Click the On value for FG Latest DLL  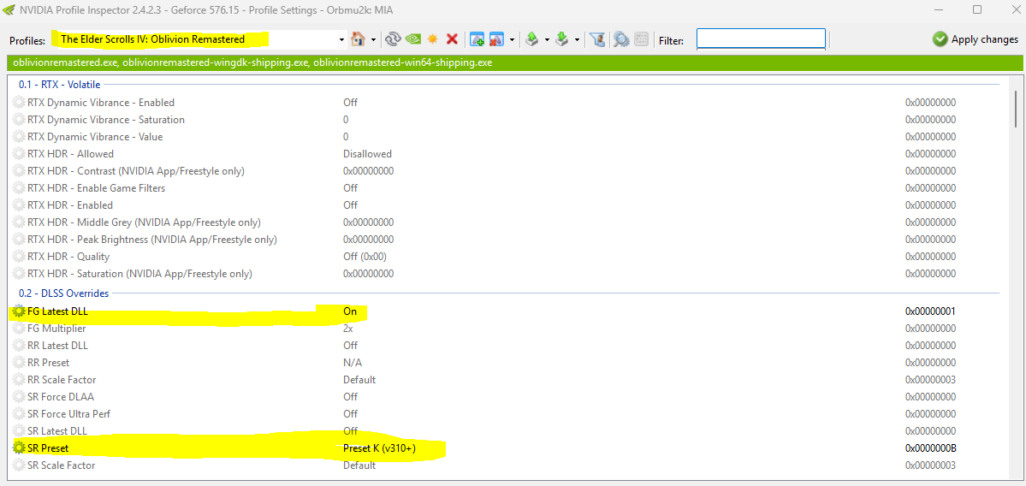(349, 311)
